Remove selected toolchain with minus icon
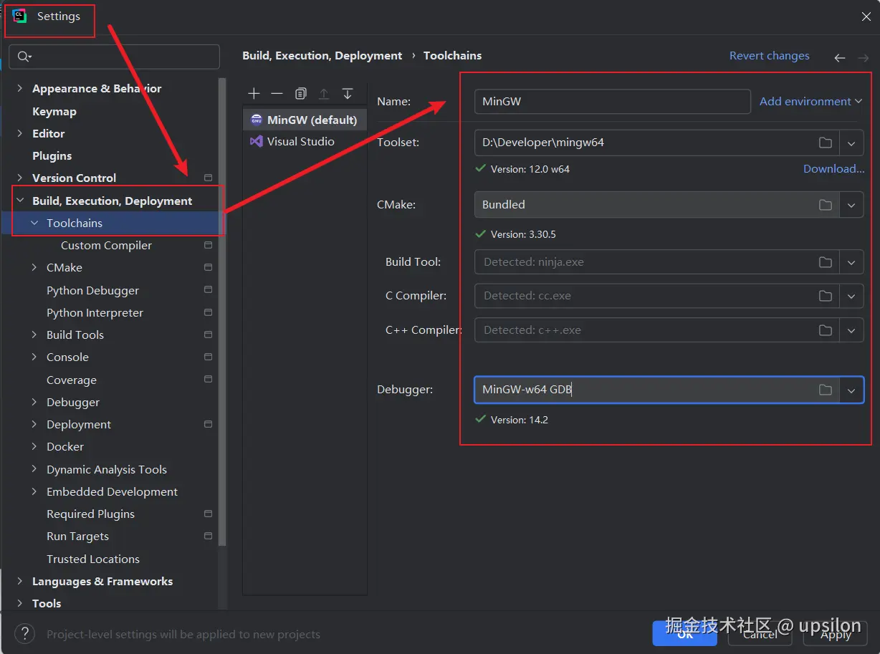 point(277,94)
